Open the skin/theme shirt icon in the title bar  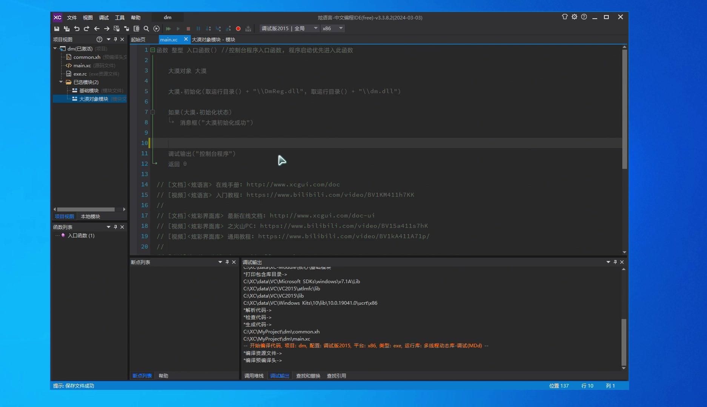[x=564, y=17]
